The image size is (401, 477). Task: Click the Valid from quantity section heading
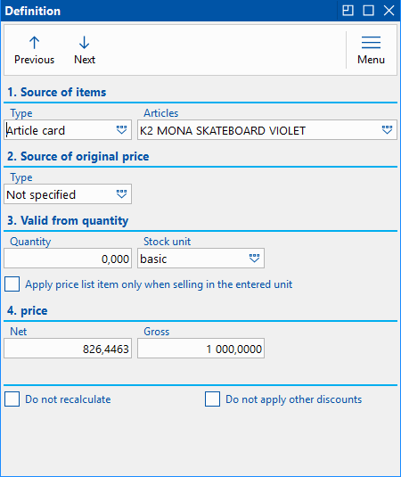68,220
